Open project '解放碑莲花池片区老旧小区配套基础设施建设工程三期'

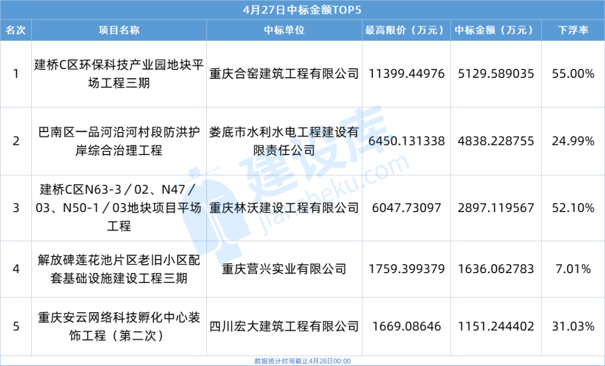pyautogui.click(x=119, y=269)
